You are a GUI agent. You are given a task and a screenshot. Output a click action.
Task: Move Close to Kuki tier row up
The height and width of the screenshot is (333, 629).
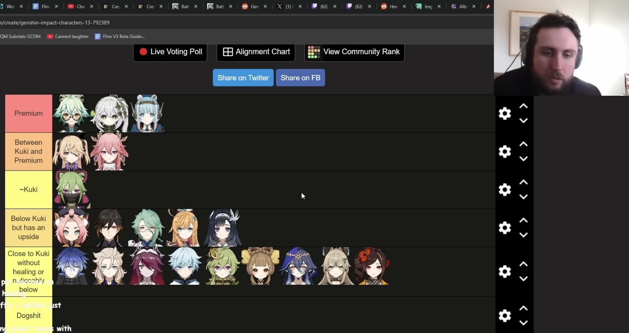coord(524,264)
